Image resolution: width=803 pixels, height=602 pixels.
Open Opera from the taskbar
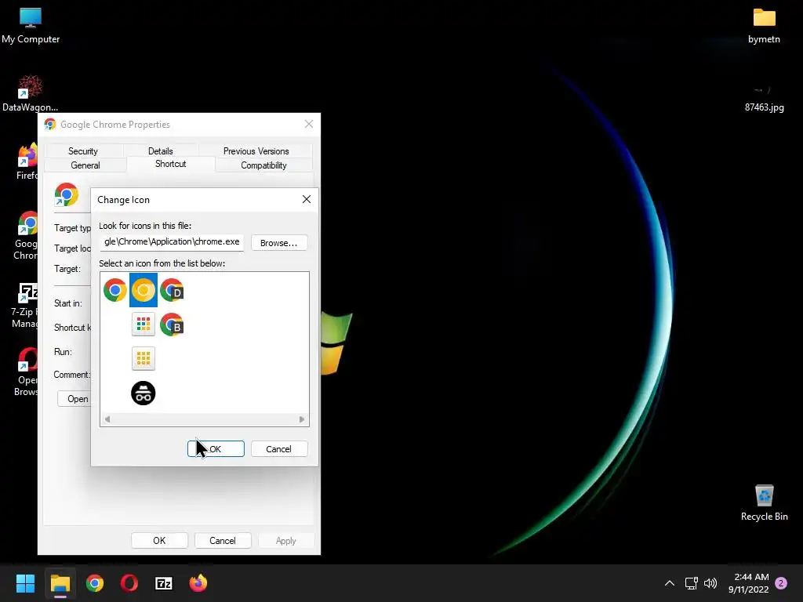point(129,583)
